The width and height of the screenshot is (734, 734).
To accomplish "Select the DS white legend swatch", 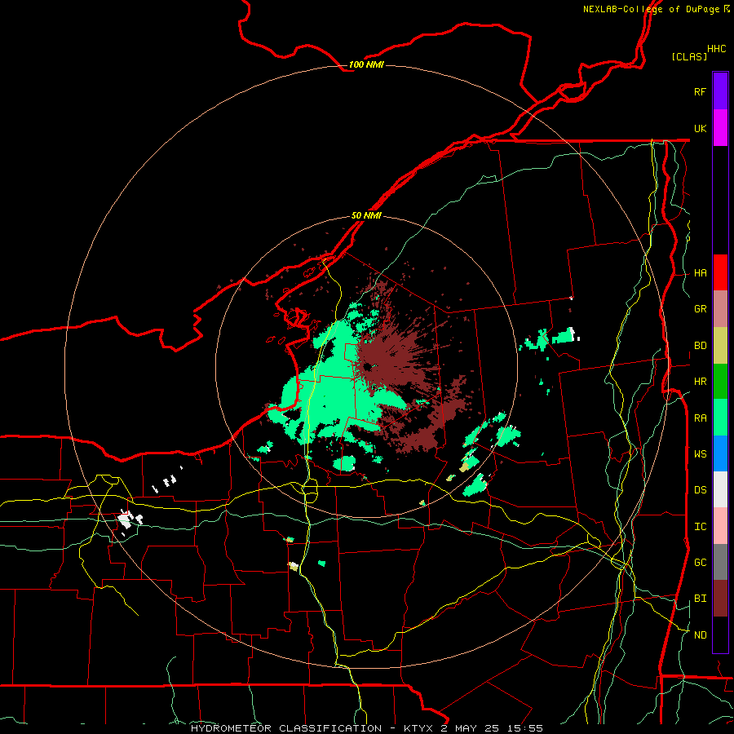I will pyautogui.click(x=720, y=489).
